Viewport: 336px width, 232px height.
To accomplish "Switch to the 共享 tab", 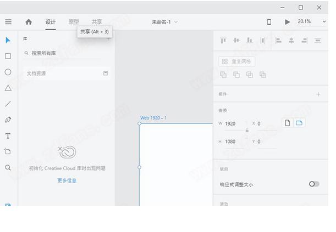I will (97, 22).
